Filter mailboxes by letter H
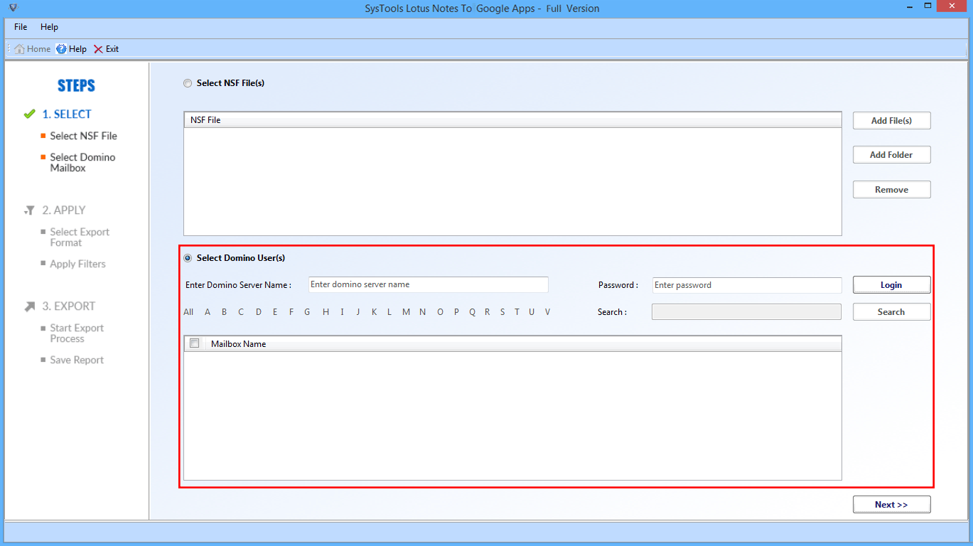 click(326, 312)
